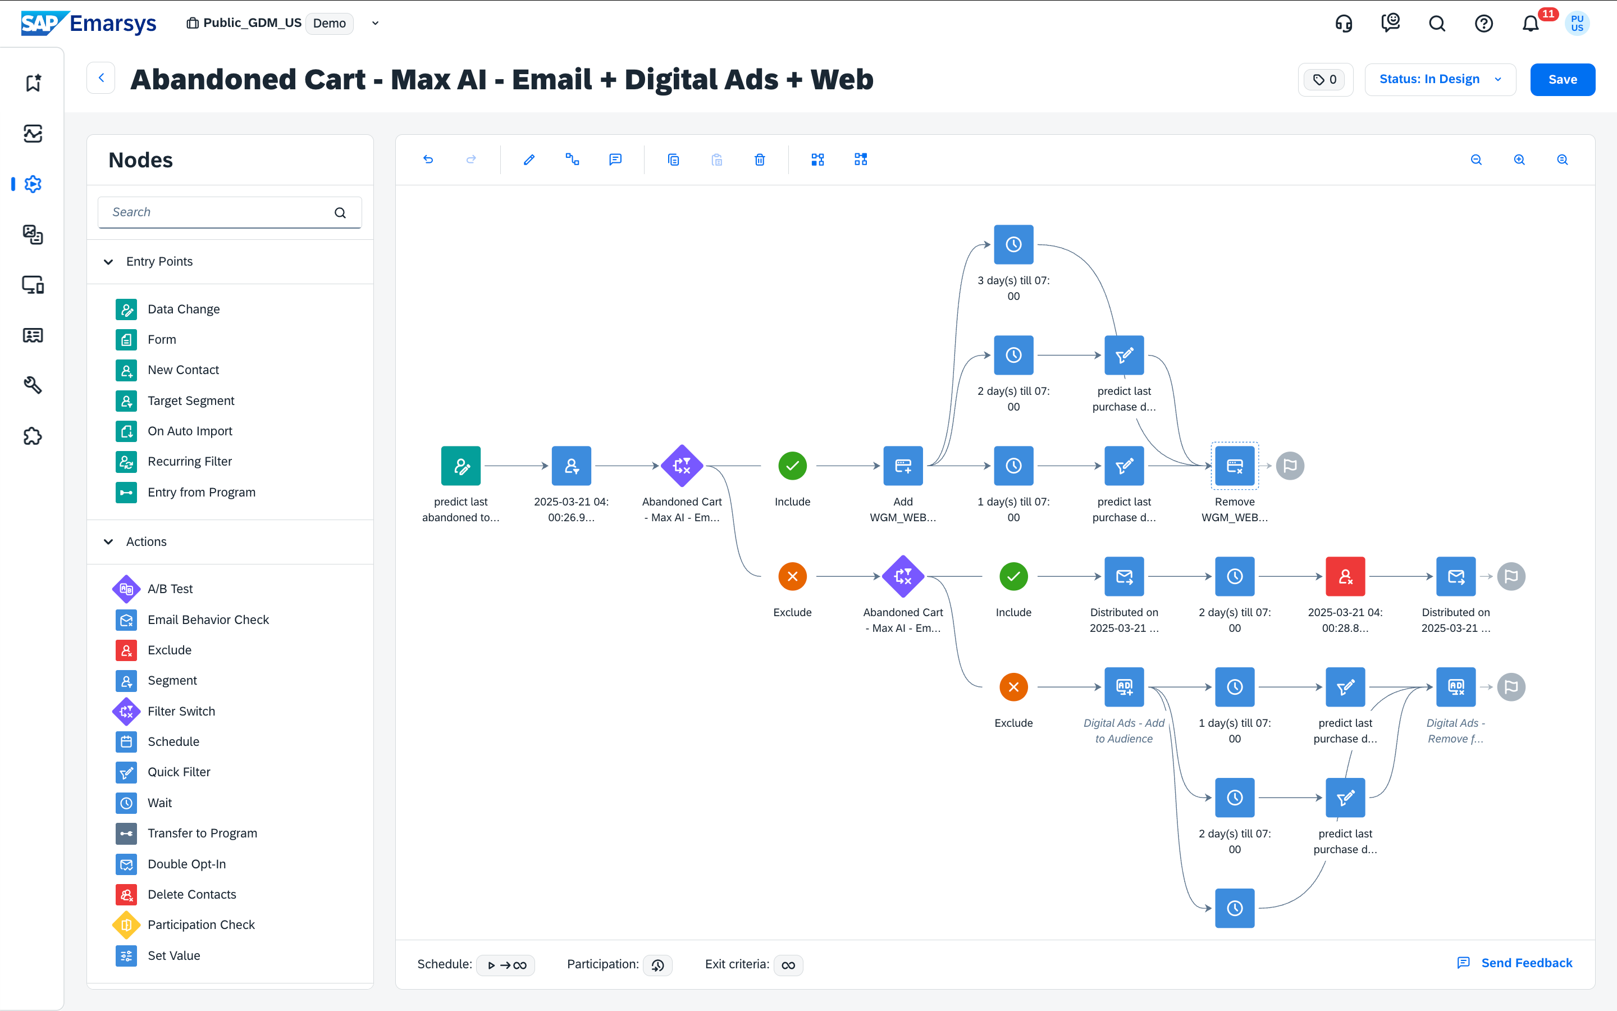The image size is (1617, 1011).
Task: Click the Save button
Action: click(x=1561, y=80)
